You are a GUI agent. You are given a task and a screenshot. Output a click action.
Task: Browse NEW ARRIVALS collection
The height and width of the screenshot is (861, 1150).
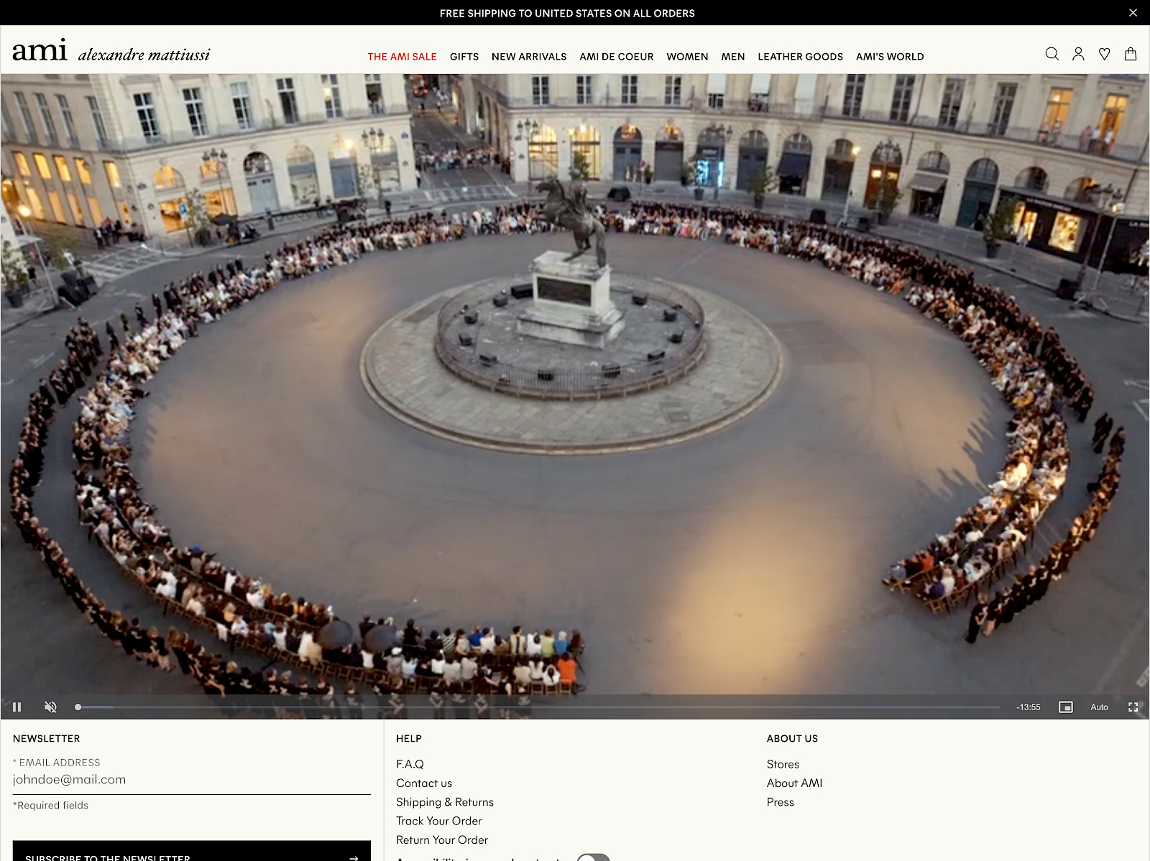point(528,57)
